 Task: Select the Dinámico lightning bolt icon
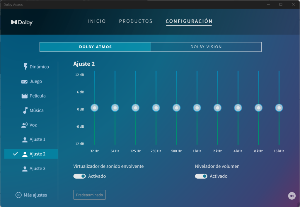(x=25, y=67)
